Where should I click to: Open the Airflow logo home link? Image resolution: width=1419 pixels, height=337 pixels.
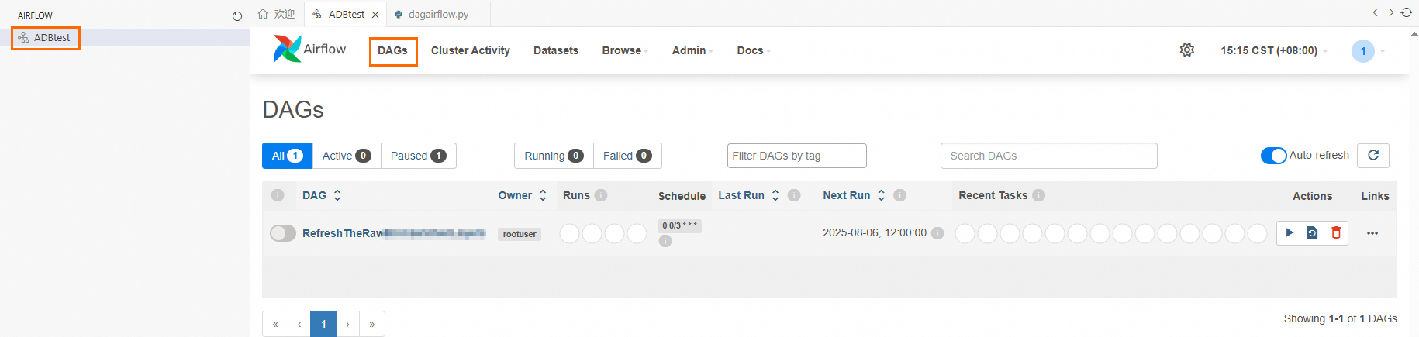pyautogui.click(x=309, y=49)
